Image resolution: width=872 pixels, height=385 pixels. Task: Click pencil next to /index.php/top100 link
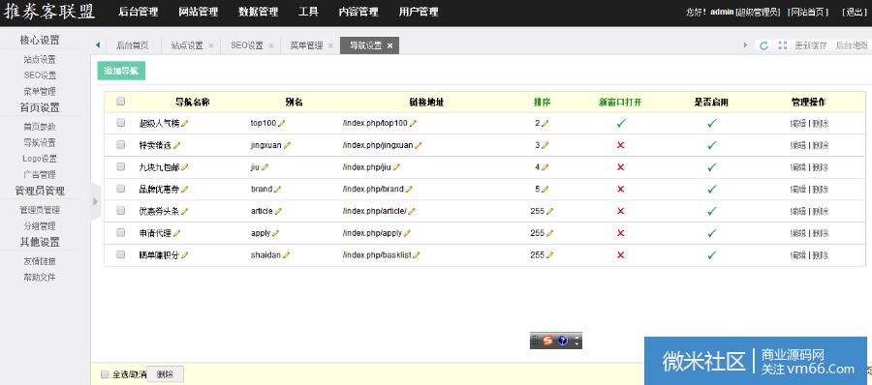tap(413, 123)
